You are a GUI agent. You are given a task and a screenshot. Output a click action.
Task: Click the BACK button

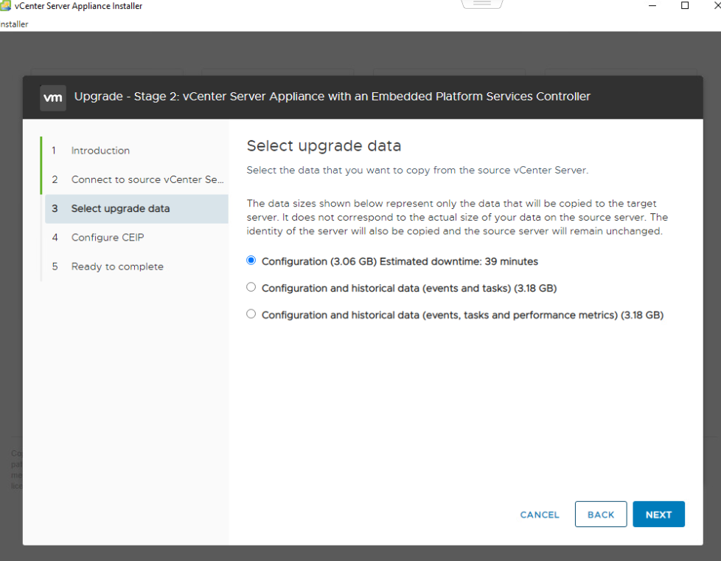click(x=601, y=514)
